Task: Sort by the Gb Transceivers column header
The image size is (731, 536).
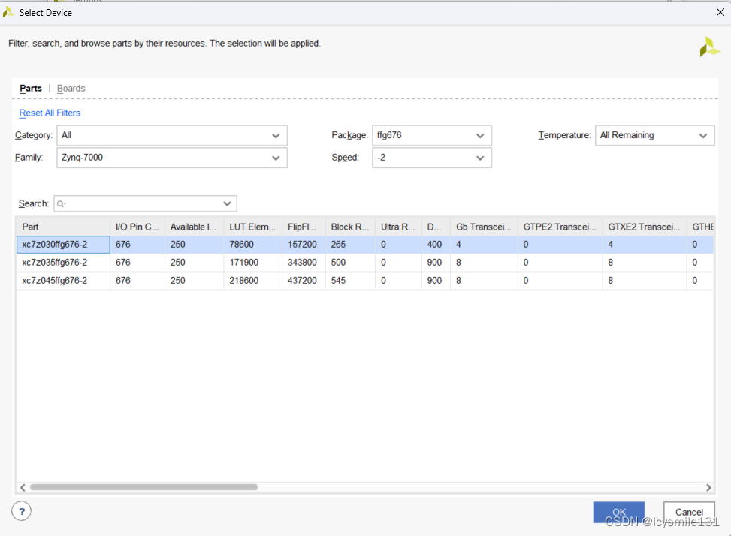Action: click(x=485, y=227)
